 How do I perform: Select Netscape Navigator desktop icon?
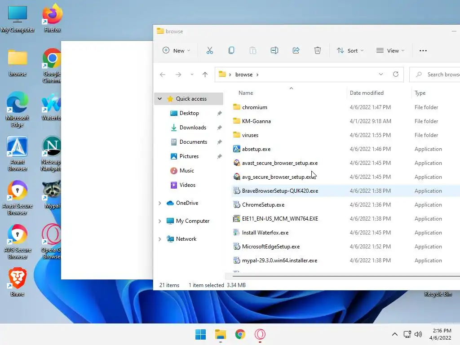click(x=51, y=153)
